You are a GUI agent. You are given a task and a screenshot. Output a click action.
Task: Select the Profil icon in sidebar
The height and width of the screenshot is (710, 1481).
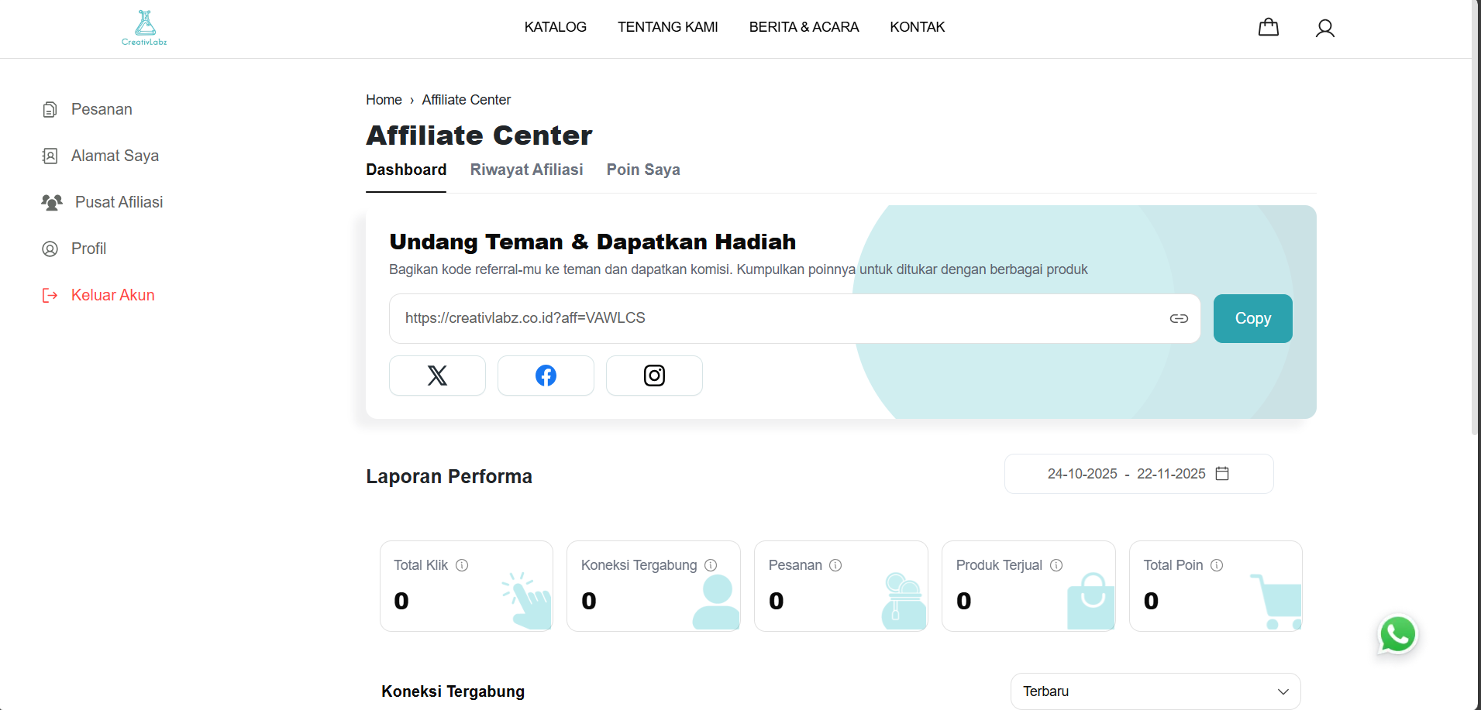(50, 249)
